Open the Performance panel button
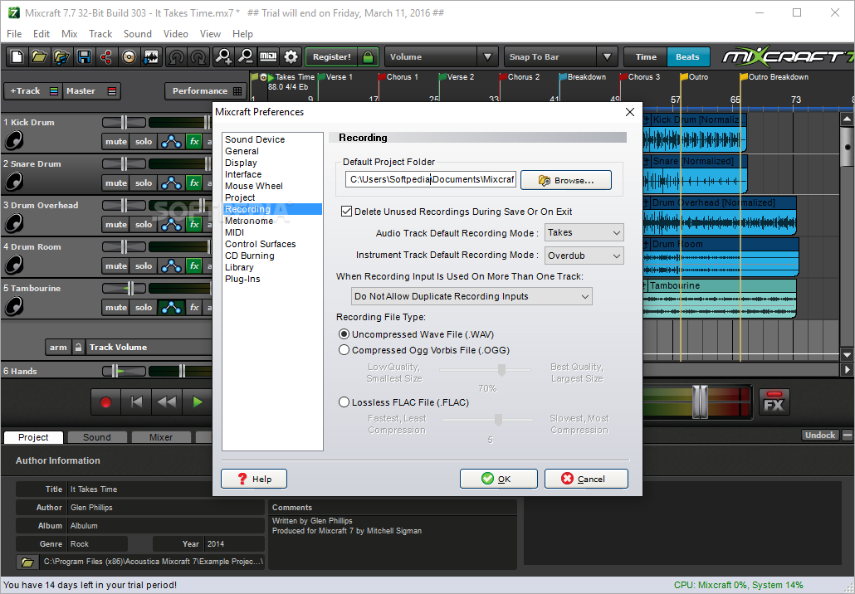Image resolution: width=855 pixels, height=594 pixels. tap(206, 91)
